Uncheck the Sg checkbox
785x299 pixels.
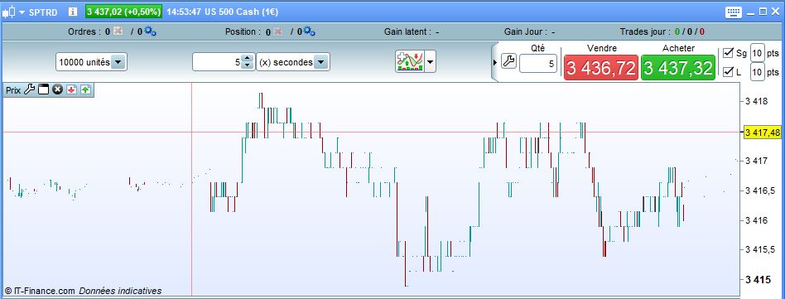tap(729, 52)
